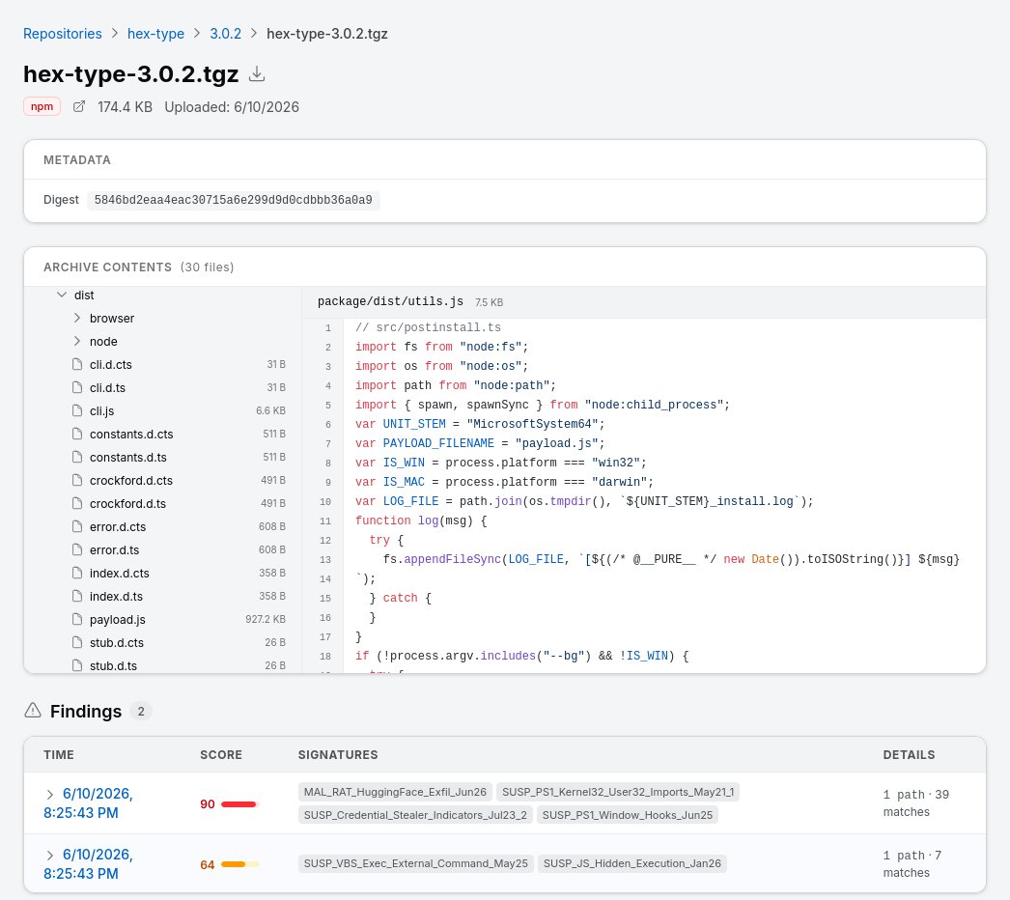Screen dimensions: 1010x900
Task: Open the 8:25:43 PM finding scored 90
Action: point(88,803)
